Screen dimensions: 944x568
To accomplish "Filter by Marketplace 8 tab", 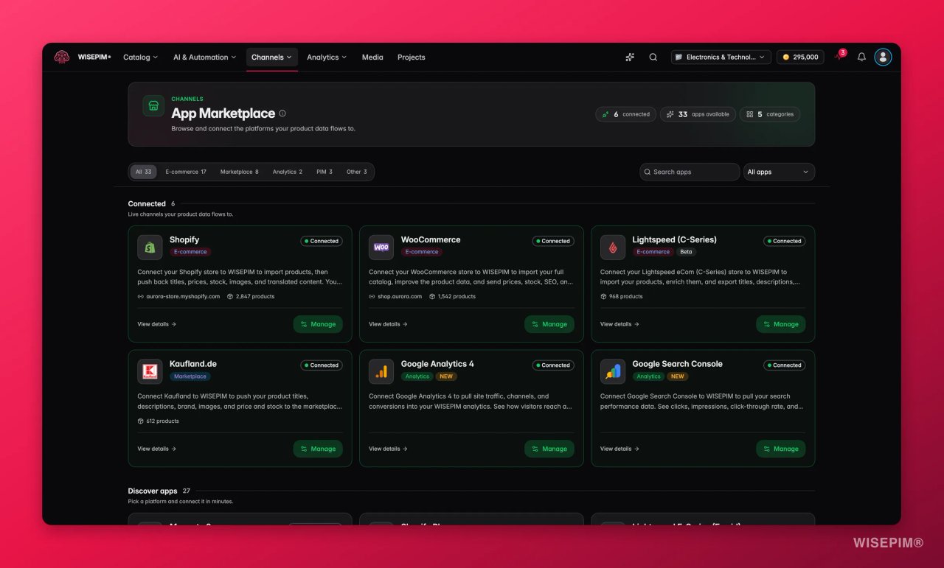I will 240,172.
